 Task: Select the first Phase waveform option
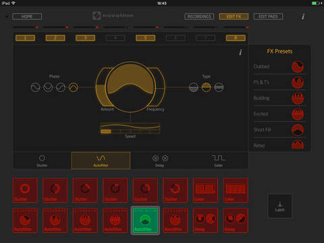coord(36,87)
